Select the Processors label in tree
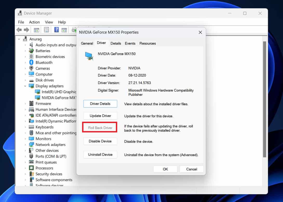The height and width of the screenshot is (202, 283). [44, 168]
